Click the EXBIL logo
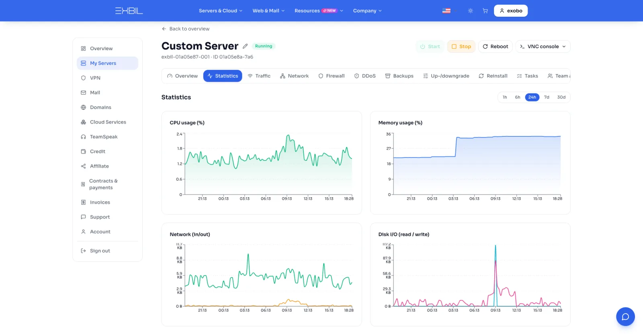This screenshot has width=643, height=334. coord(129,11)
